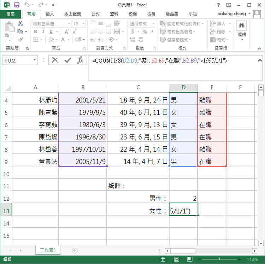This screenshot has width=265, height=264.
Task: Switch to Page Layout view in status bar
Action: coord(177,259)
